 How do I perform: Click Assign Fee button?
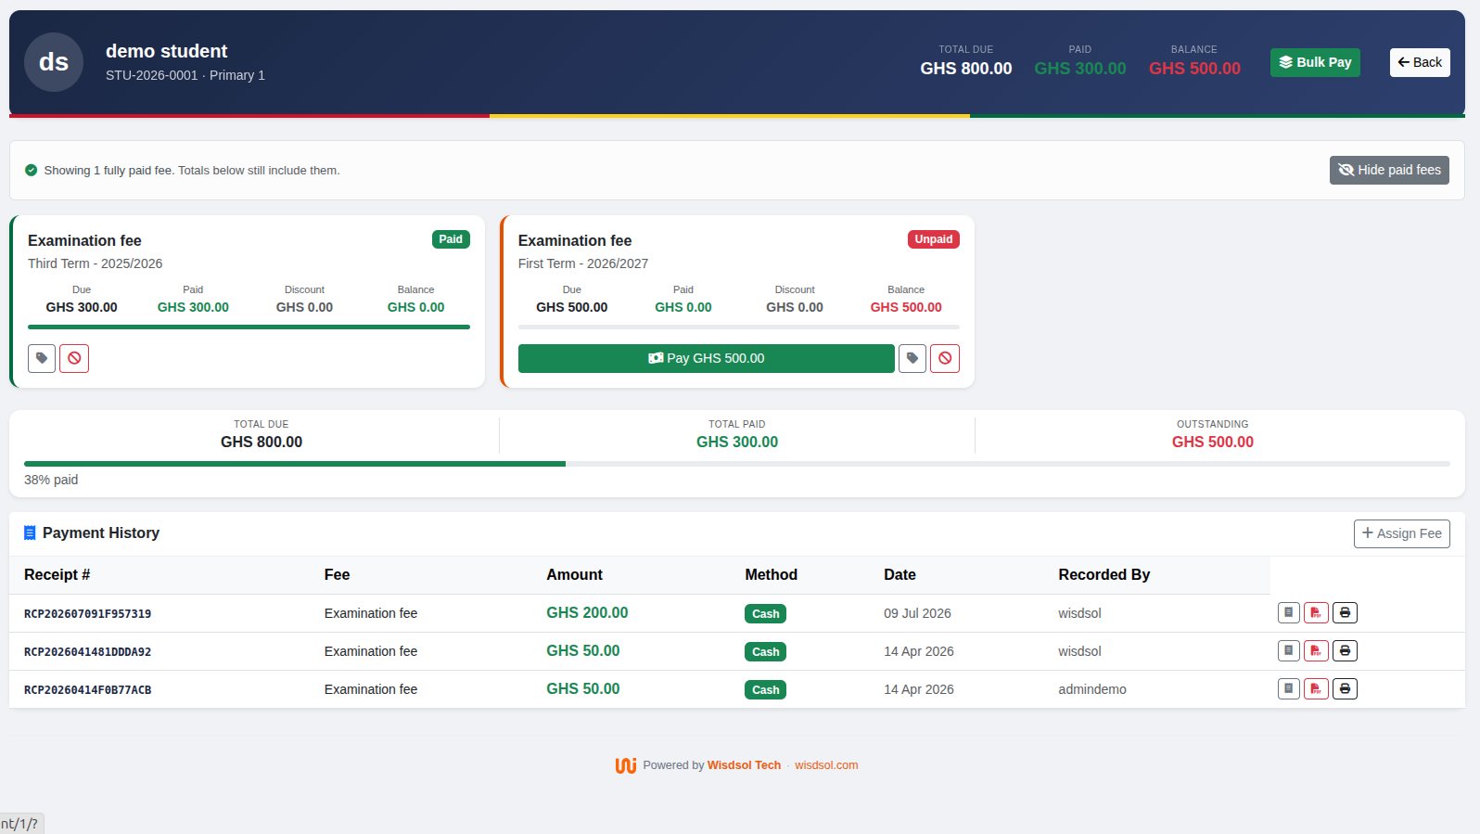coord(1402,533)
